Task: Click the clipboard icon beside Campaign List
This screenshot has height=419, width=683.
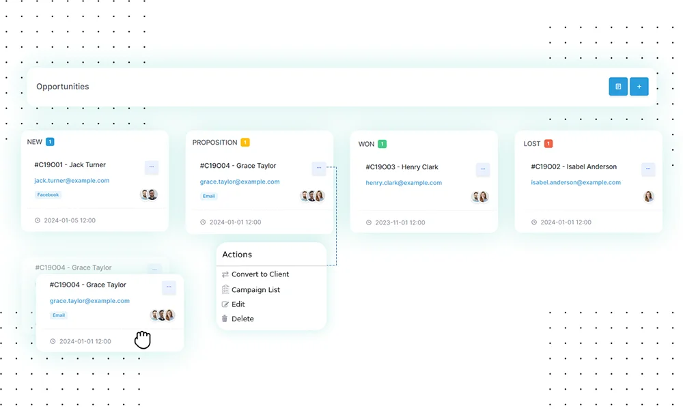Action: [x=225, y=289]
